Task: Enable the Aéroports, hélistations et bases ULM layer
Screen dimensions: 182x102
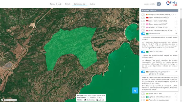Action: click(x=143, y=15)
